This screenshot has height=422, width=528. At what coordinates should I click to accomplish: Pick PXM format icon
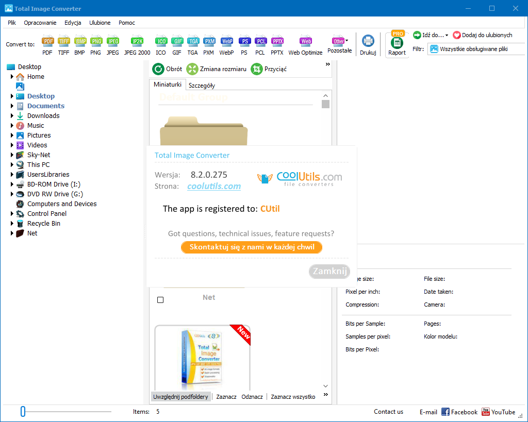[209, 45]
